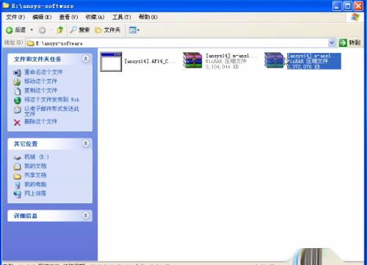This screenshot has height=265, width=367.
Task: Open the views layout dropdown button
Action: coord(134,30)
